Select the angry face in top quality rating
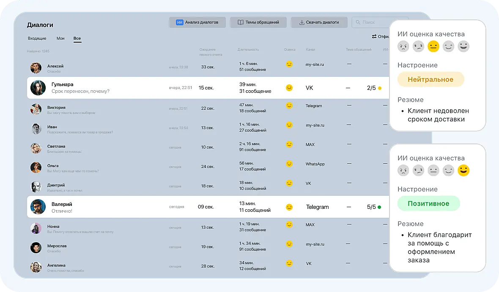Screen dimensions: 499x292 403,46
